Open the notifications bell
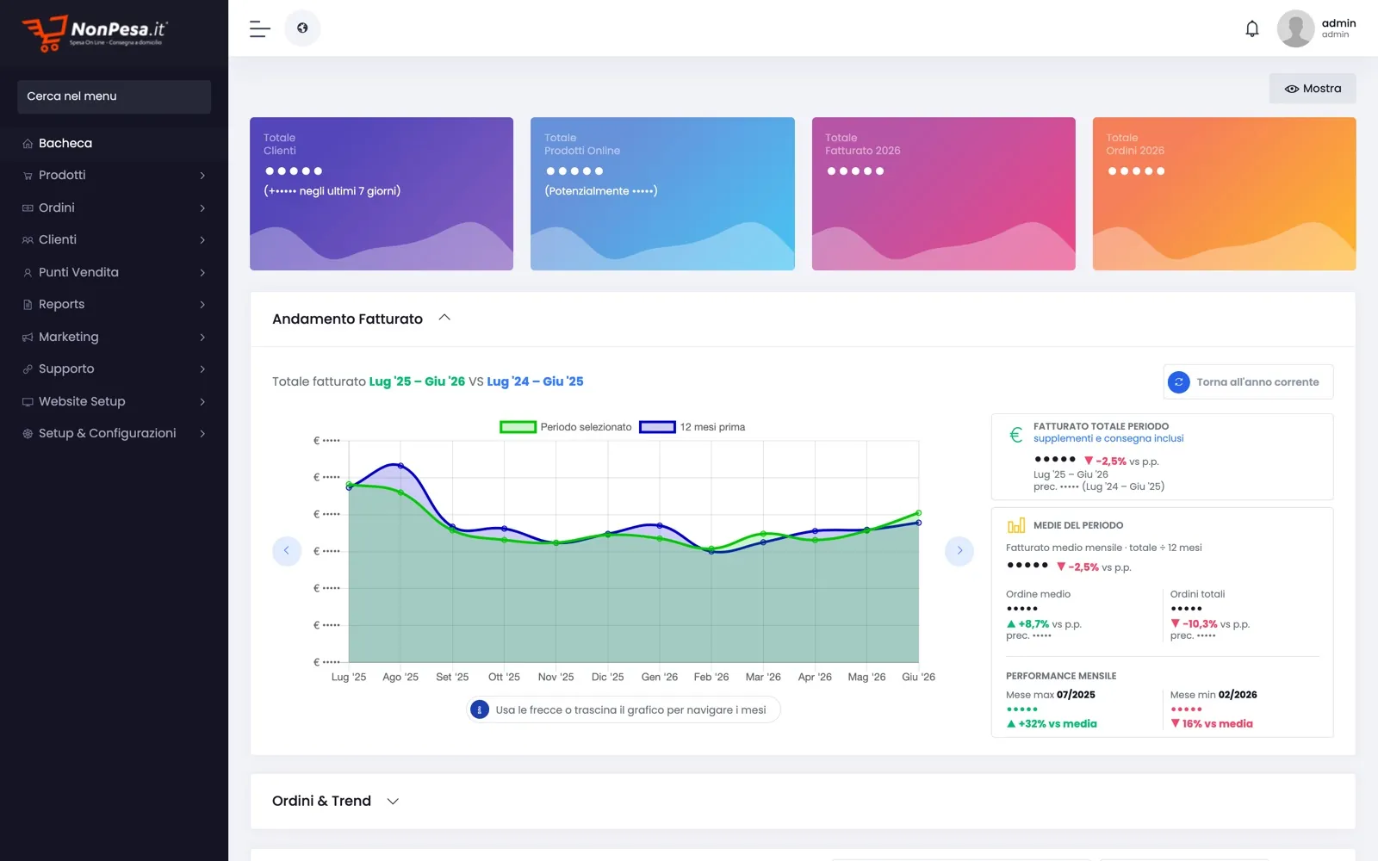1378x861 pixels. tap(1252, 28)
